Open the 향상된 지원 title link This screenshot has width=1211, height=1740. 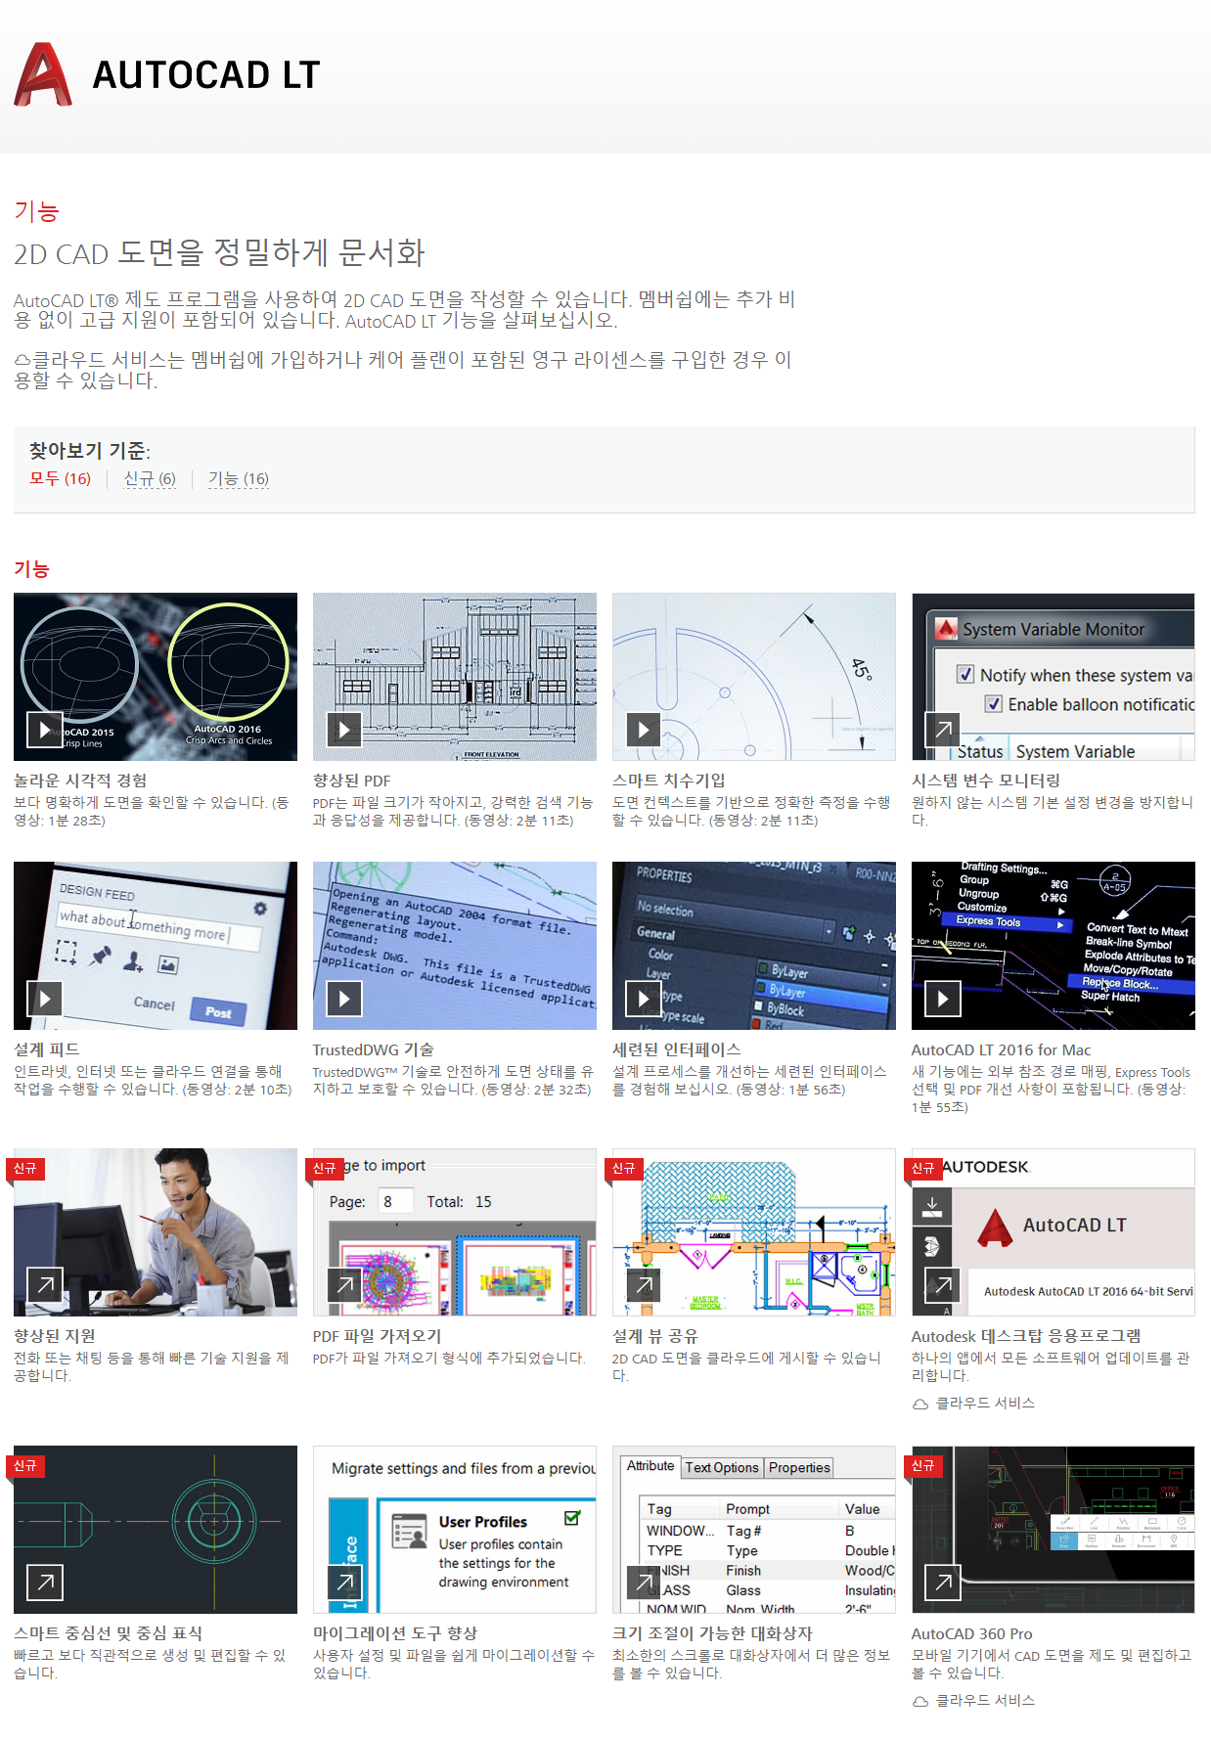point(55,1336)
